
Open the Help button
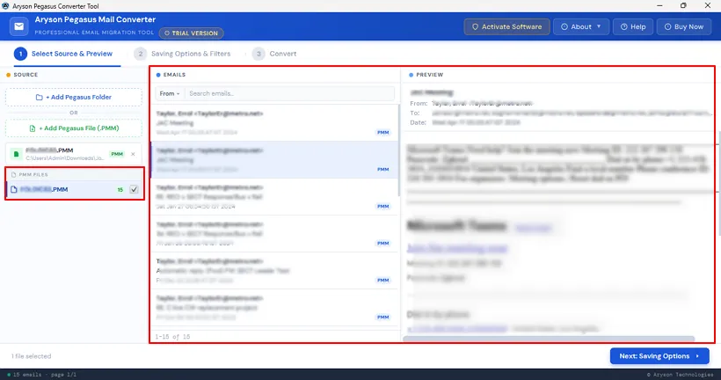pyautogui.click(x=633, y=26)
